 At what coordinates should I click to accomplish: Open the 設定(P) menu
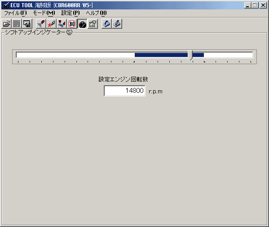[x=71, y=13]
